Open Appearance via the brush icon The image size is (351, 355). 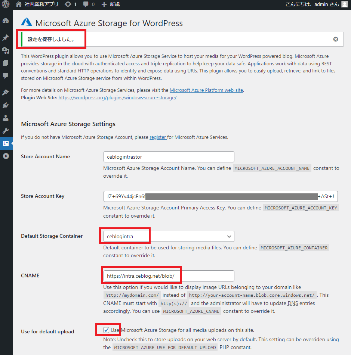[6, 92]
